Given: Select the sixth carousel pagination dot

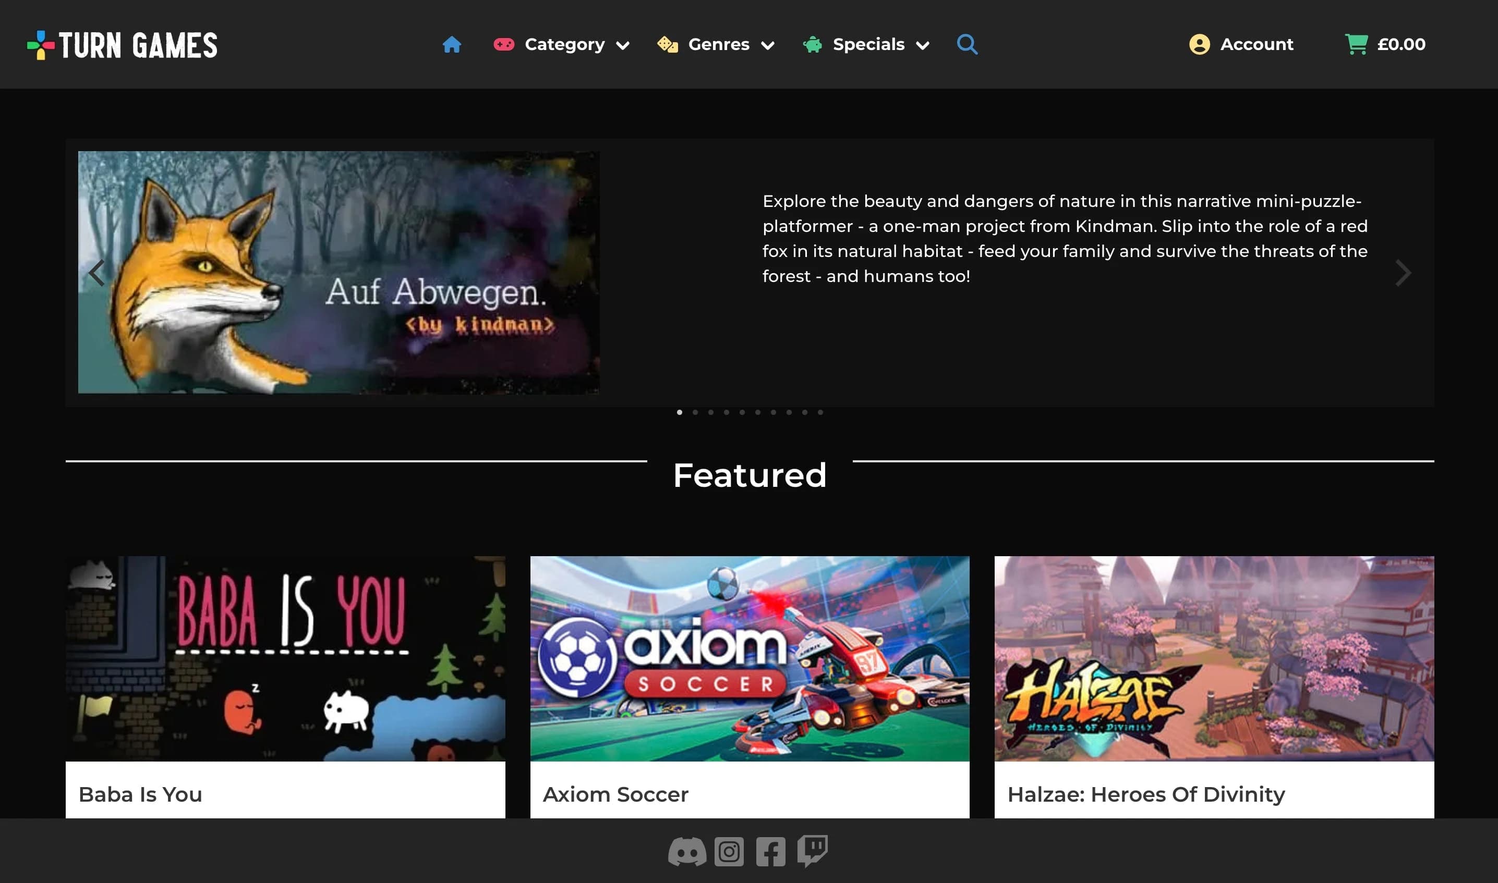Looking at the screenshot, I should 758,412.
